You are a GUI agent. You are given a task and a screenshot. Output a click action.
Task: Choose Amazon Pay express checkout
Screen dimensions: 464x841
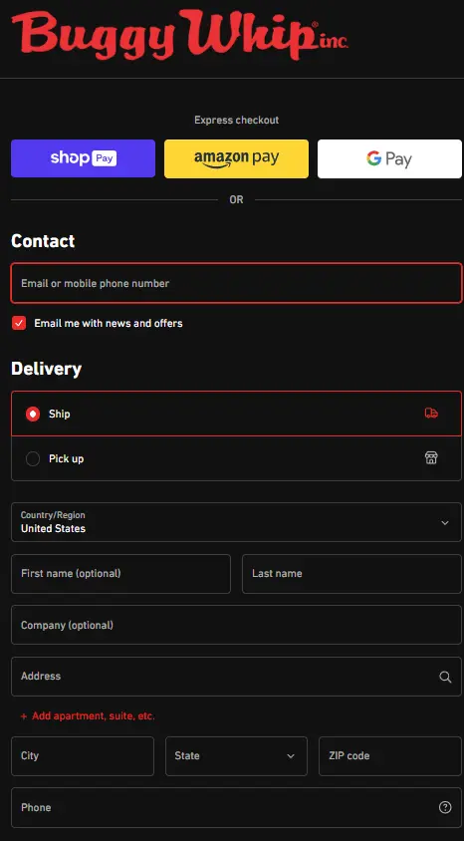[236, 158]
